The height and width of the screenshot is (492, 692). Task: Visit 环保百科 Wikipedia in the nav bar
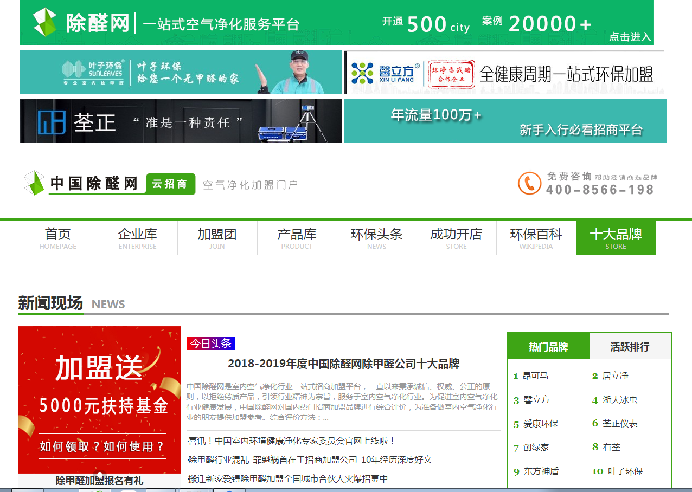(536, 238)
